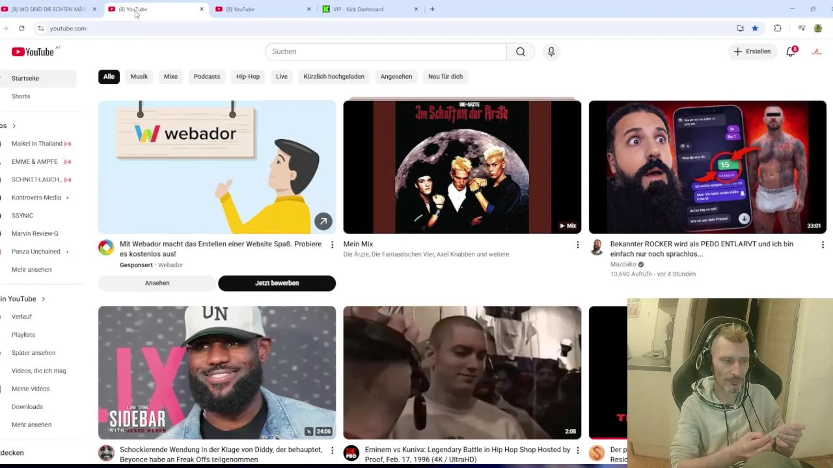Click the magnifier search button
The height and width of the screenshot is (468, 833).
point(521,52)
